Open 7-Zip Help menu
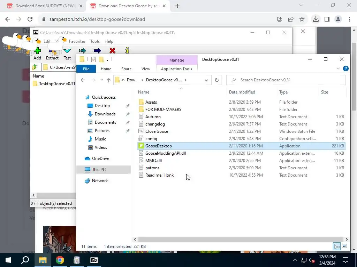 (109, 41)
